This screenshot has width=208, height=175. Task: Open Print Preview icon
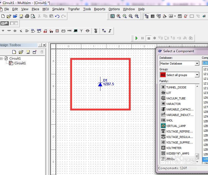pyautogui.click(x=33, y=16)
